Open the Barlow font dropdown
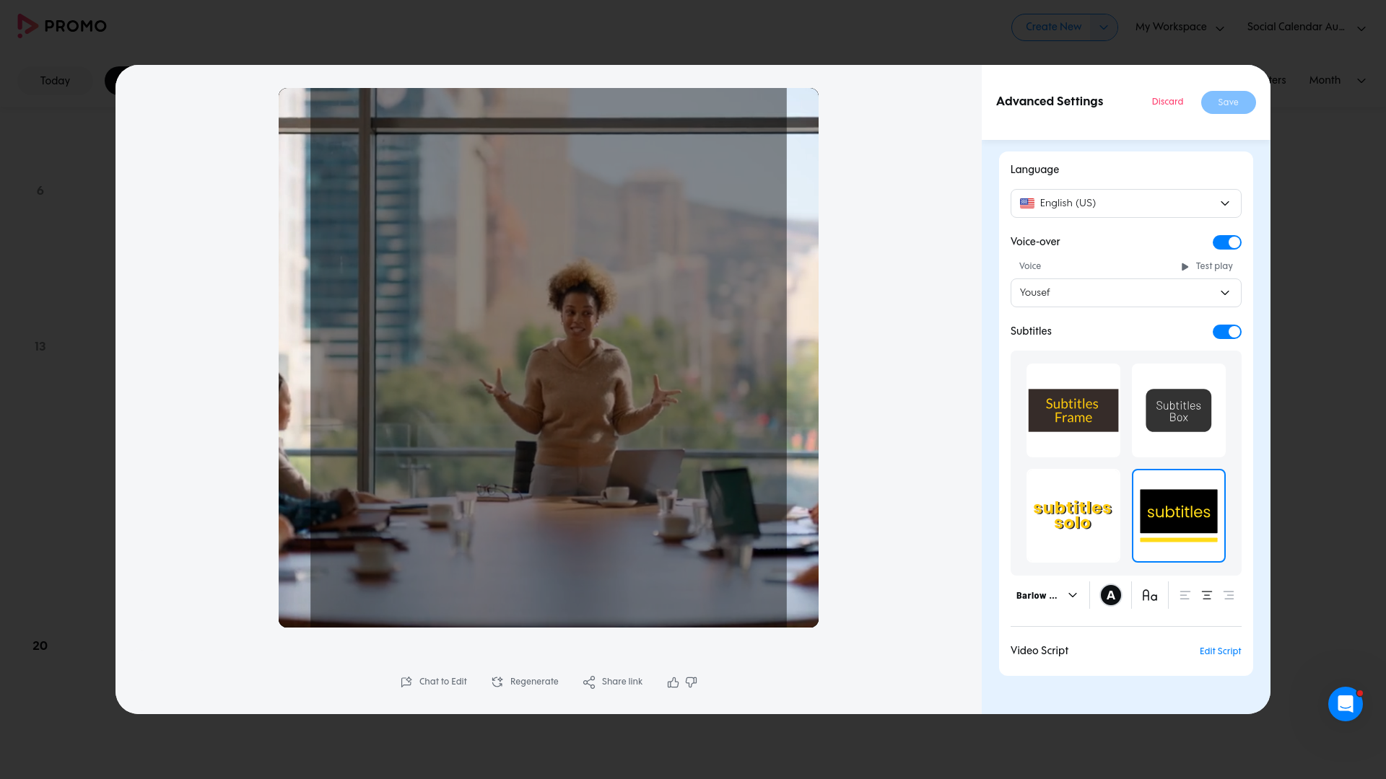The height and width of the screenshot is (779, 1386). click(1047, 596)
